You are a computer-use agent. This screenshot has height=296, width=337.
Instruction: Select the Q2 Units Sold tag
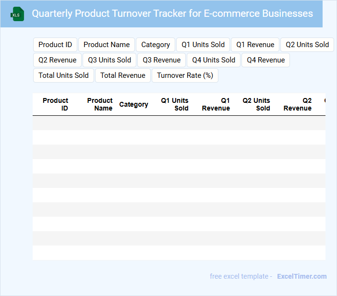(x=307, y=45)
